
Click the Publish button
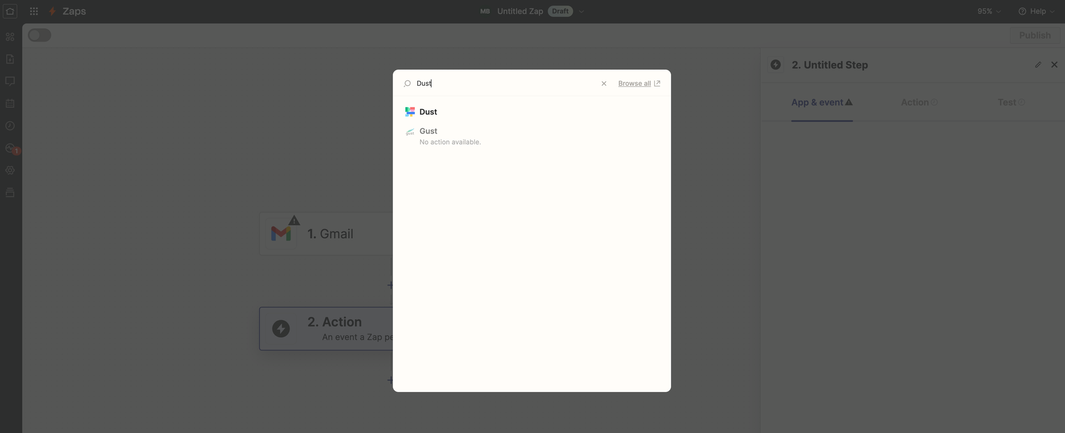pyautogui.click(x=1035, y=35)
